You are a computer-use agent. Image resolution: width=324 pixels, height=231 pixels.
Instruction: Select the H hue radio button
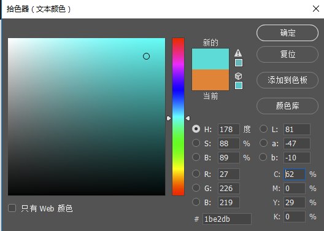point(196,129)
